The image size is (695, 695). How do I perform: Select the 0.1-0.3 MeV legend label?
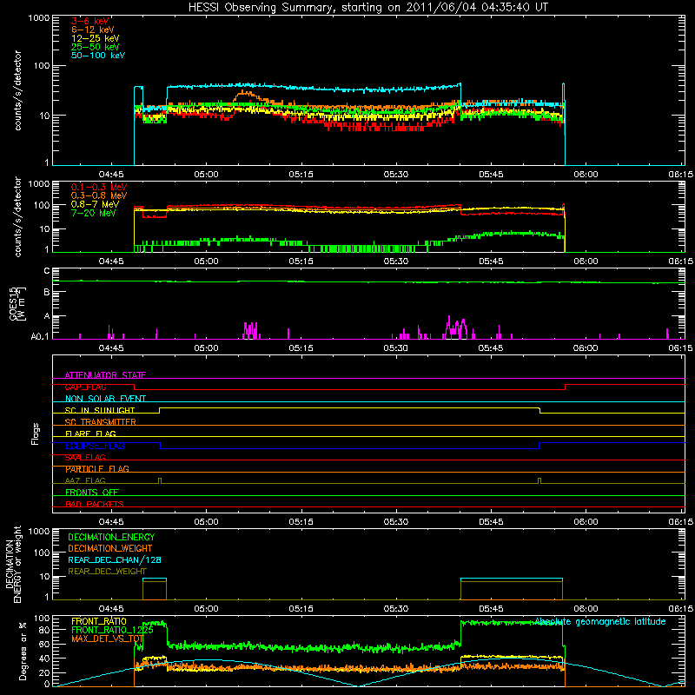(99, 187)
